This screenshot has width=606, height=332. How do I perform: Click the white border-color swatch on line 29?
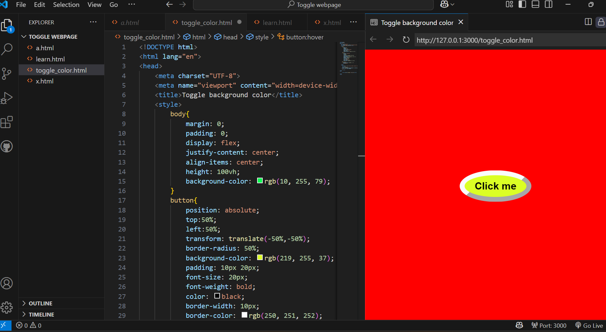(x=244, y=315)
